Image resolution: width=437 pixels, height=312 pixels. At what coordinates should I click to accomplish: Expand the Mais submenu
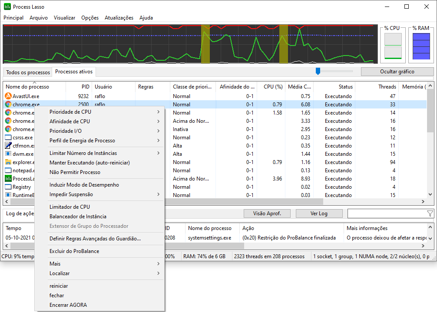pos(158,263)
